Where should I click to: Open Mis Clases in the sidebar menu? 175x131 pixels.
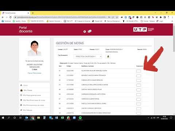click(x=26, y=90)
